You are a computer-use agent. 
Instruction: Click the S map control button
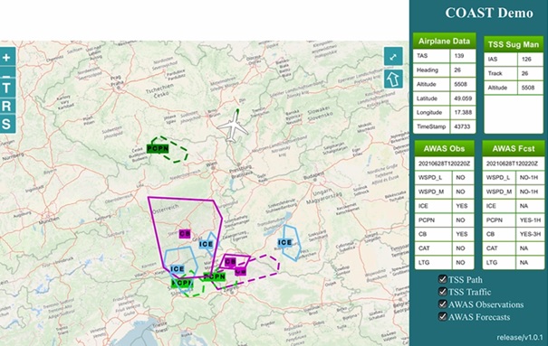[7, 124]
